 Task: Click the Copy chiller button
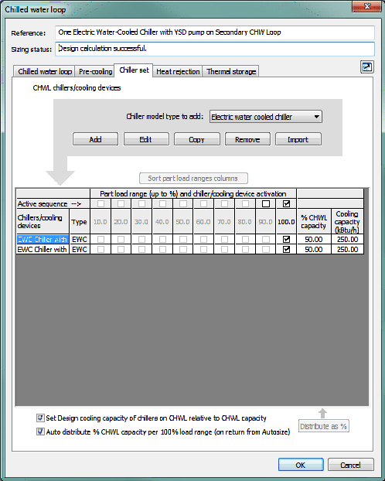coord(196,139)
